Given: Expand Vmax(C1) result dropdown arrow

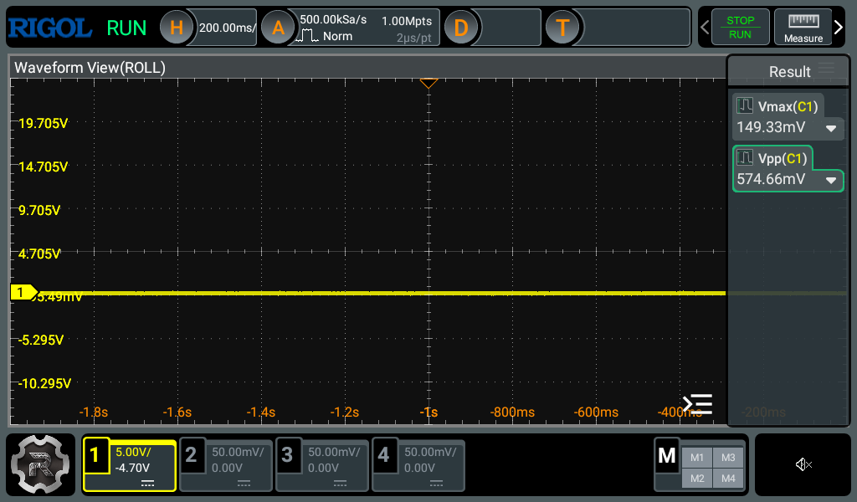Looking at the screenshot, I should coord(831,128).
